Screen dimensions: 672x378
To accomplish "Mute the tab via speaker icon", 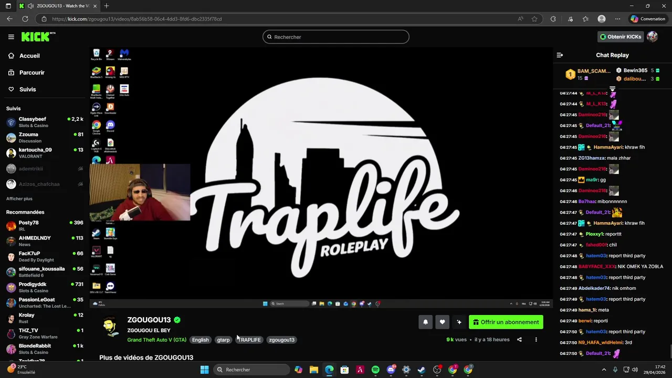I will 30,6.
